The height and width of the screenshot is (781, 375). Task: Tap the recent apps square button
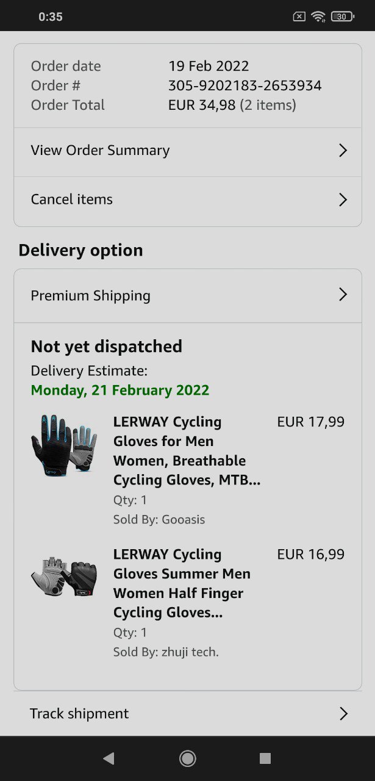265,758
